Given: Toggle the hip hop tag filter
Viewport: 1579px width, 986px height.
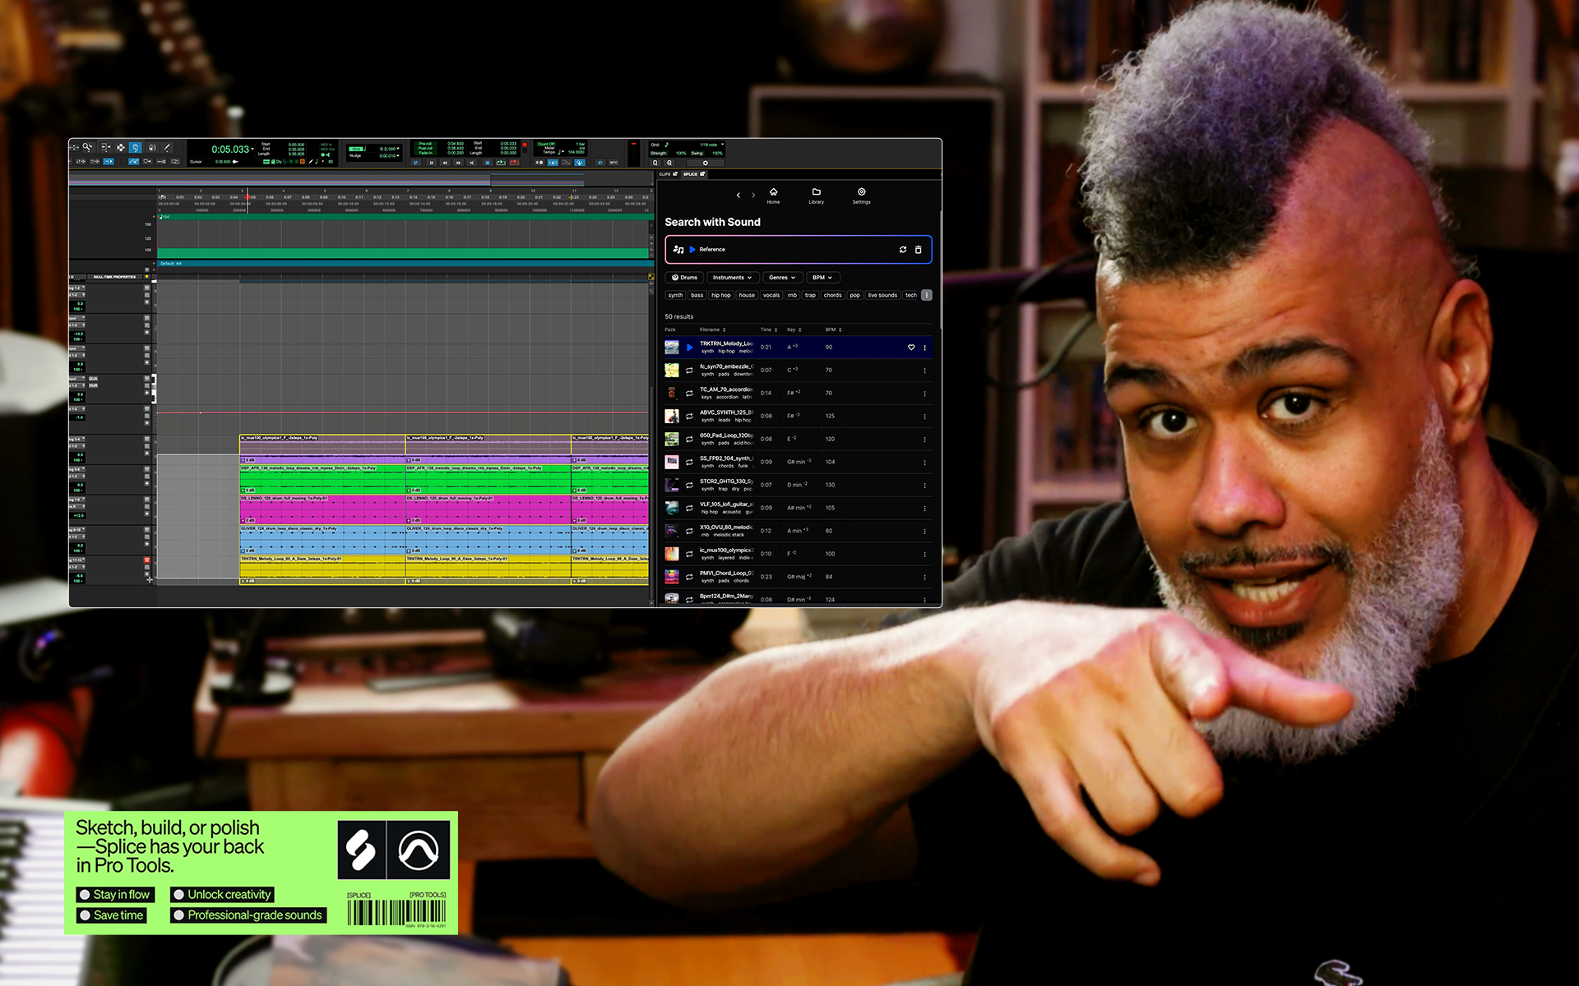Looking at the screenshot, I should [x=721, y=295].
